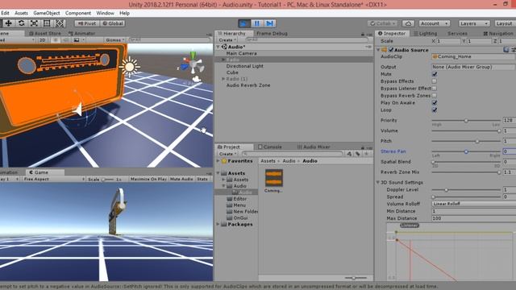Screen dimensions: 516x290
Task: Switch to the Audio Mixer tab
Action: (314, 147)
